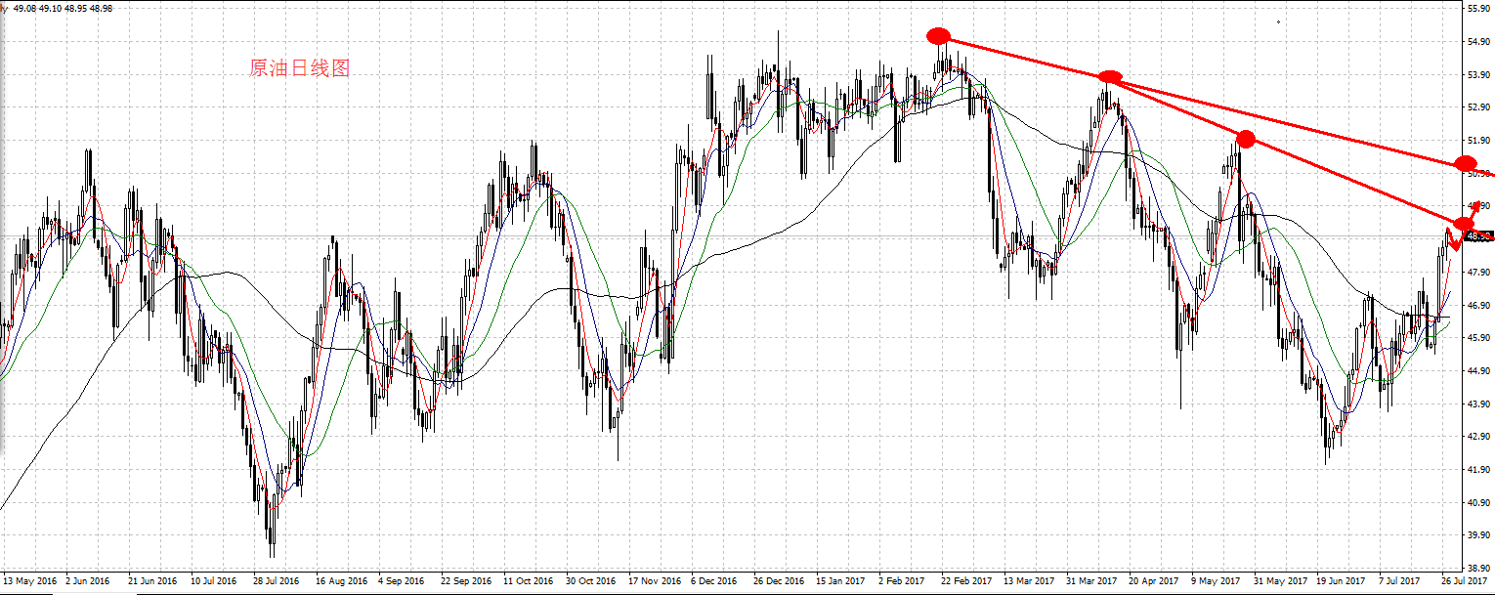Select the 44.90 price axis label
Viewport: 1495px width, 595px height.
[1478, 370]
